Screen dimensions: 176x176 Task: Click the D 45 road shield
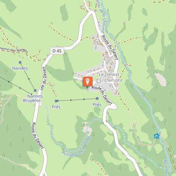pos(57,51)
